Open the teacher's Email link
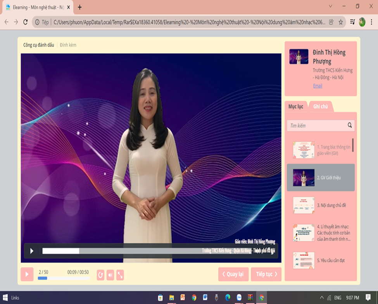 point(318,86)
